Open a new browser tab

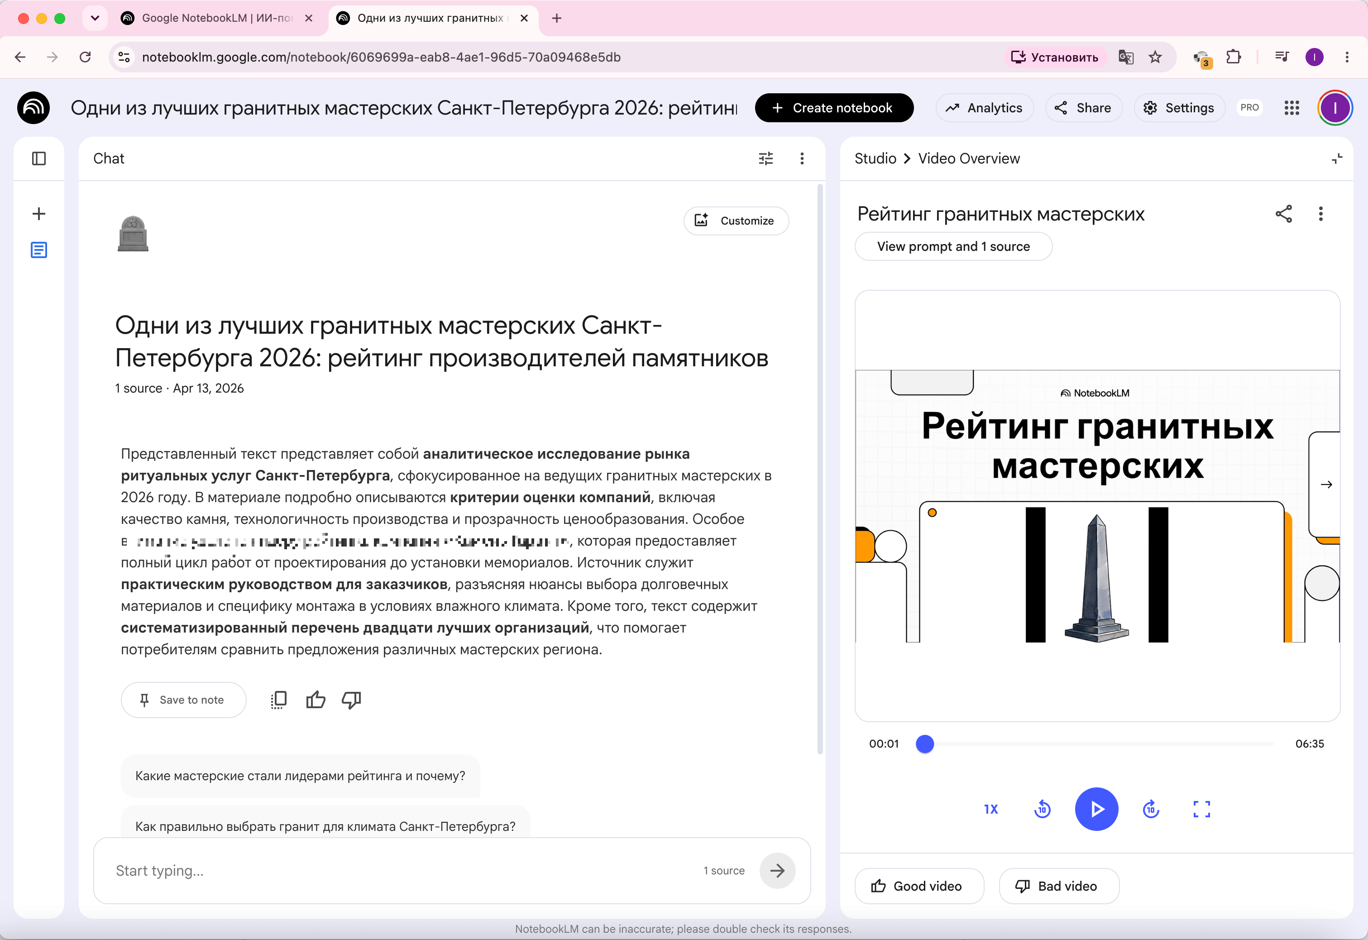[x=556, y=18]
